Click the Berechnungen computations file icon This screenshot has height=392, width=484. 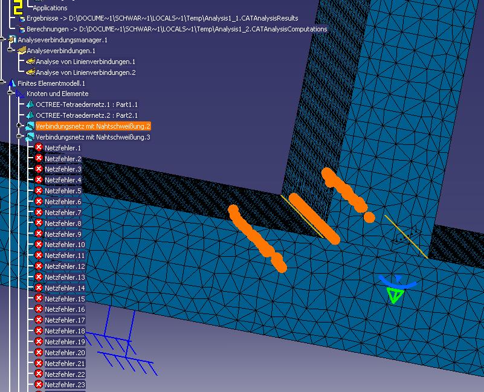point(22,30)
